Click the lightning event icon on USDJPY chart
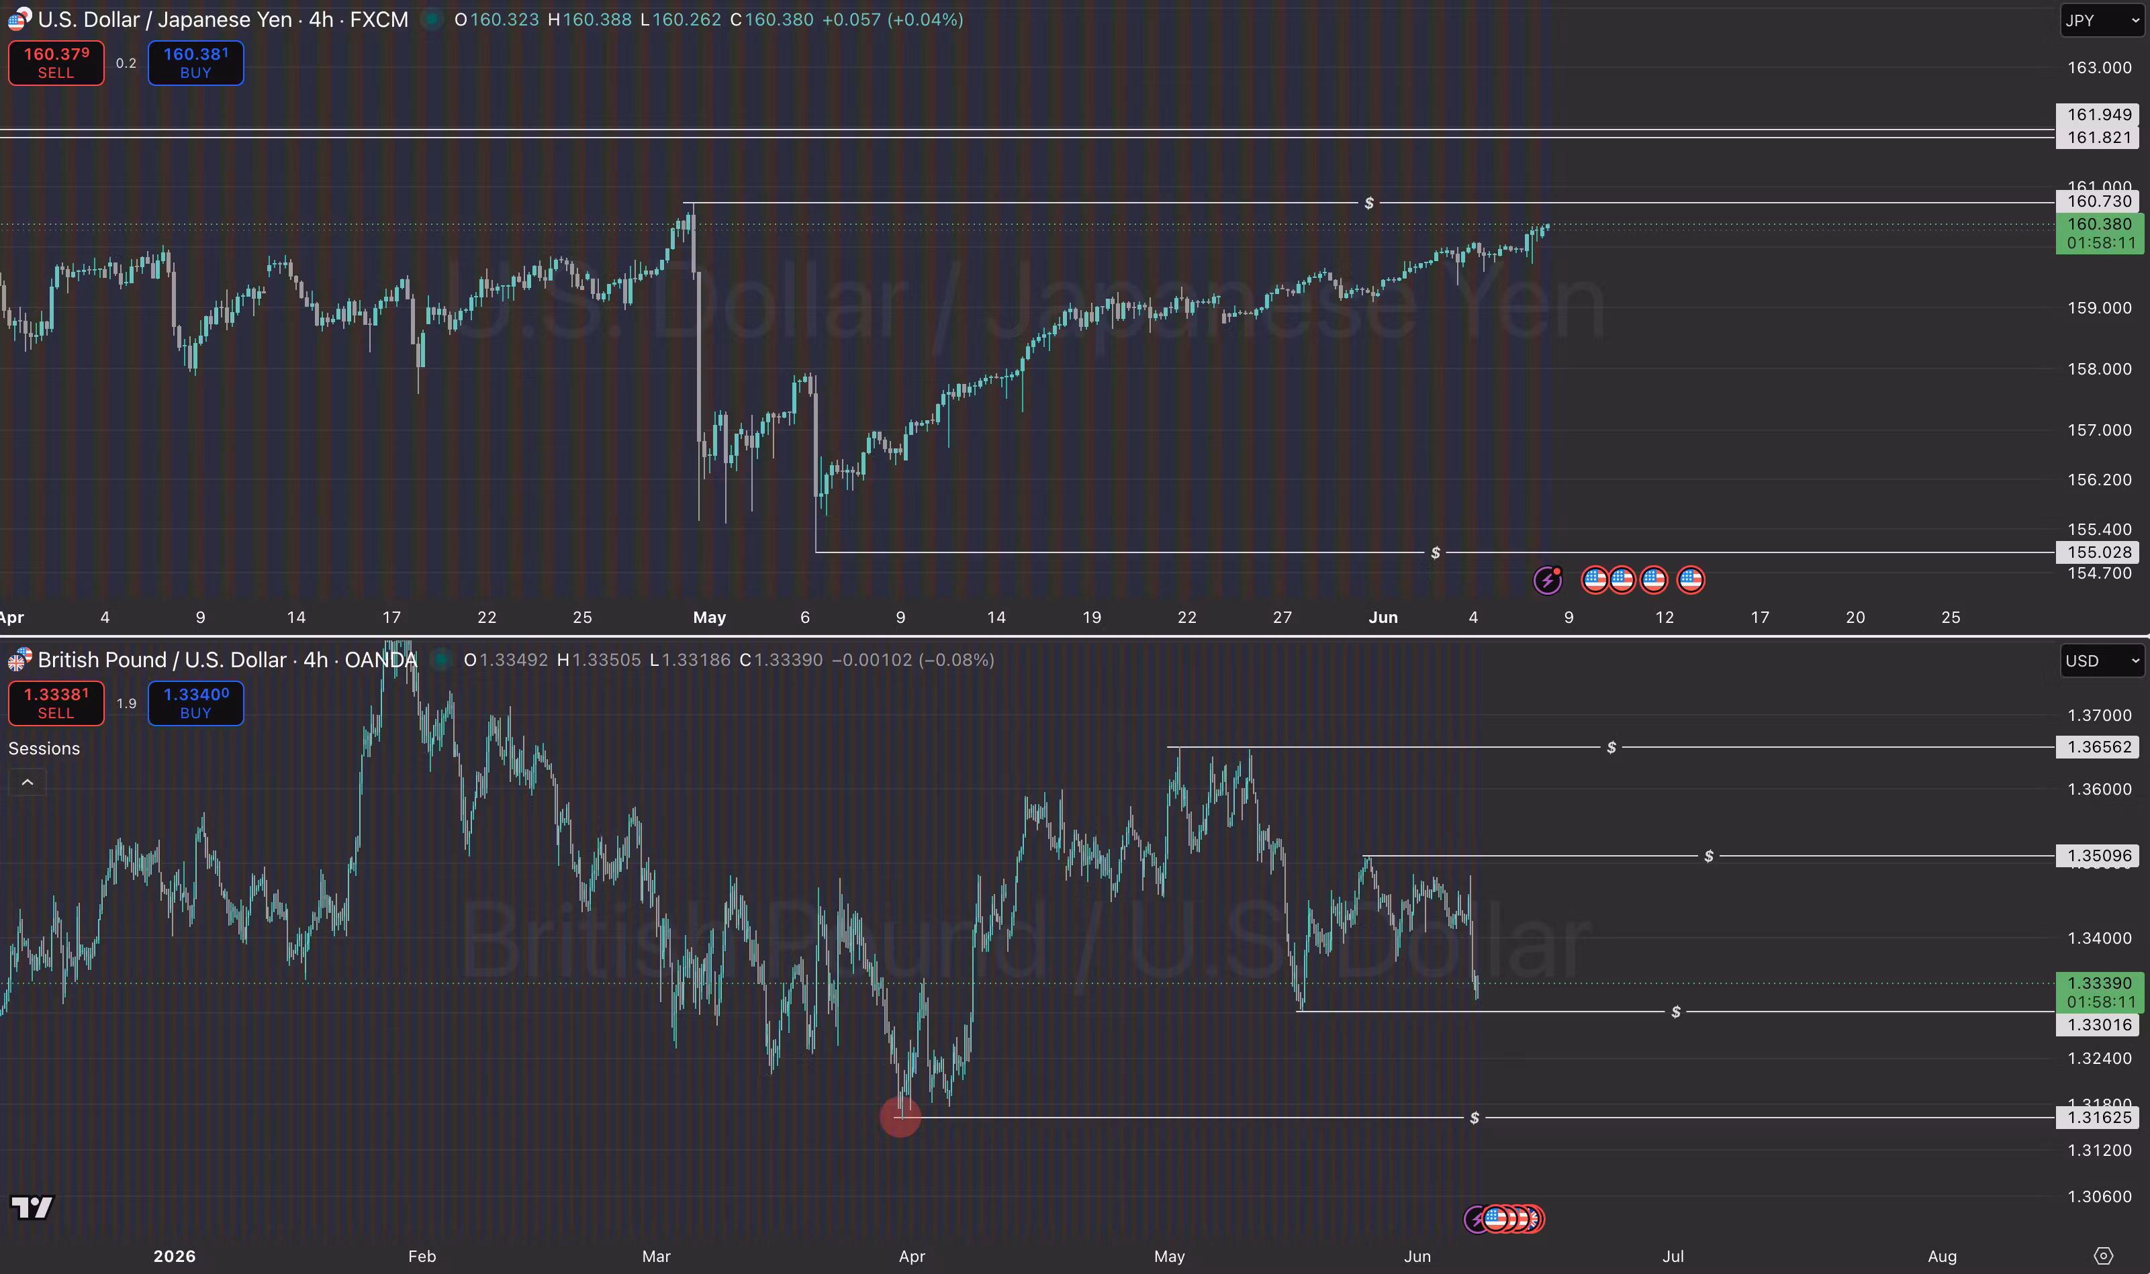This screenshot has height=1274, width=2150. click(1548, 581)
